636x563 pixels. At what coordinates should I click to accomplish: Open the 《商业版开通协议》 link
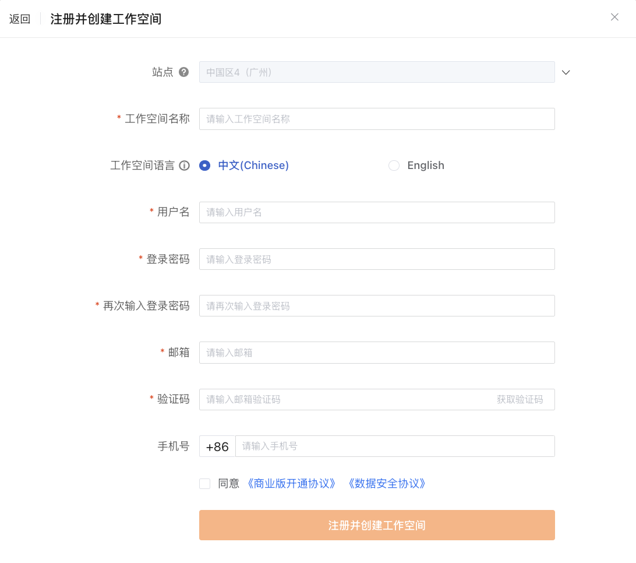pos(291,483)
